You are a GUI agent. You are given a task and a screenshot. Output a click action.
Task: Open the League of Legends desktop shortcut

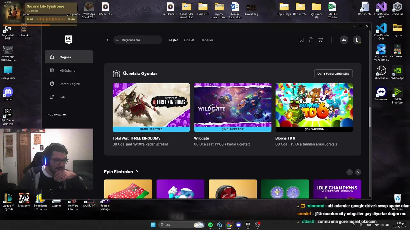(8, 202)
